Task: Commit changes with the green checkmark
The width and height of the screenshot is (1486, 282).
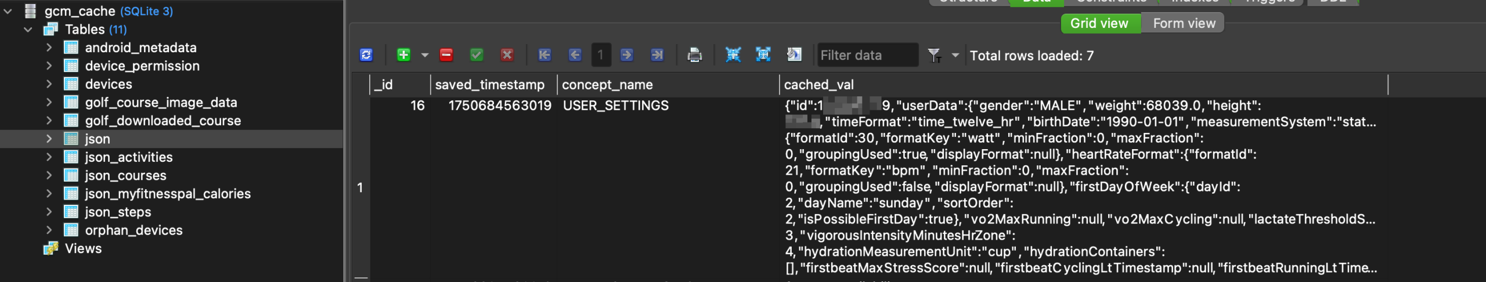Action: pyautogui.click(x=477, y=55)
